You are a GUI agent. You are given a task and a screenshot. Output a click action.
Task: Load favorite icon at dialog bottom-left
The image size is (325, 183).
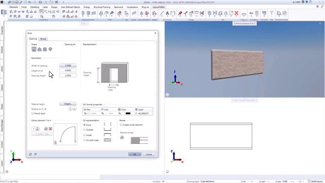30,154
